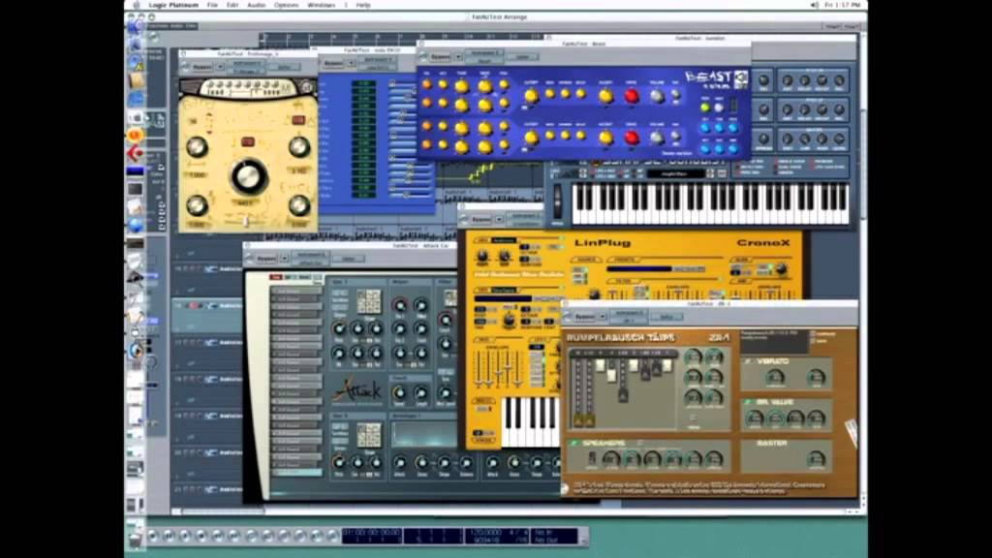Screen dimensions: 992x558
Task: Click the link icon in the CronoX plugin header
Action: (464, 220)
